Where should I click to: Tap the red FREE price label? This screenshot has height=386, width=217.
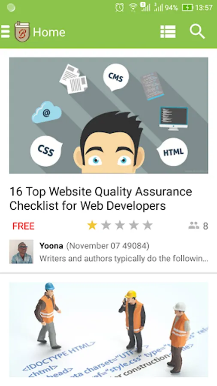coord(24,226)
